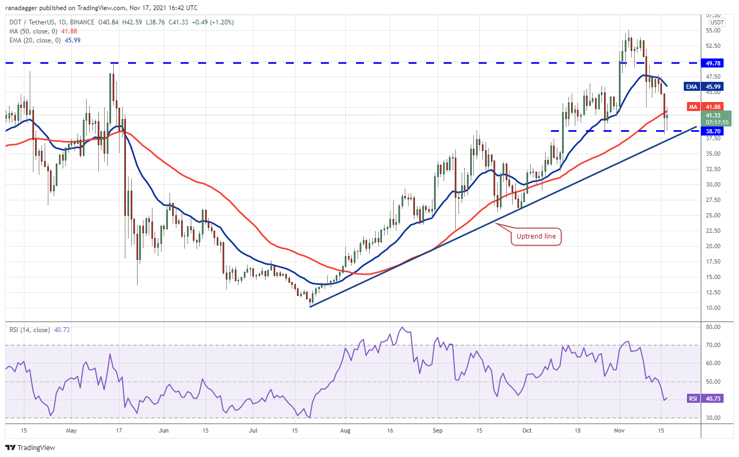Click the purple RSI tag on right
Screen dimensions: 739x457
tap(693, 399)
